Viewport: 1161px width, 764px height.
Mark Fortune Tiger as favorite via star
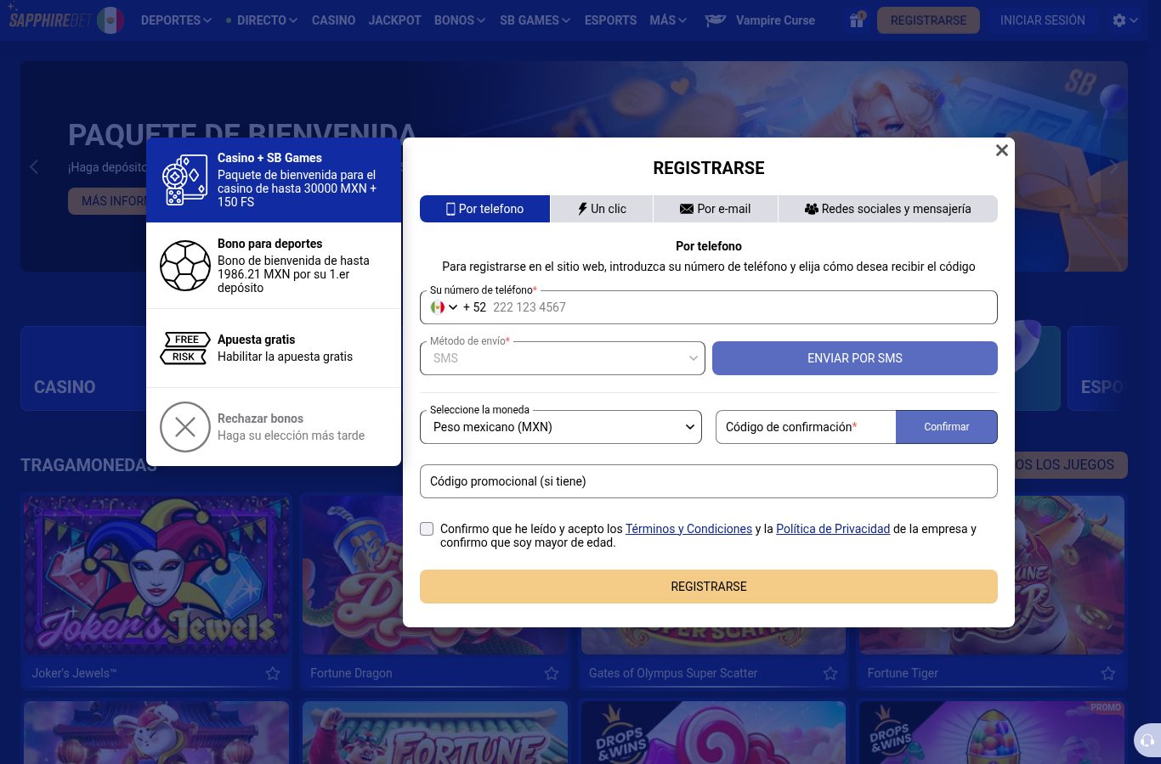[1108, 673]
